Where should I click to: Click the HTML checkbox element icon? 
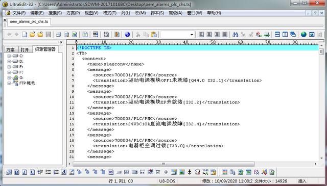click(x=158, y=172)
